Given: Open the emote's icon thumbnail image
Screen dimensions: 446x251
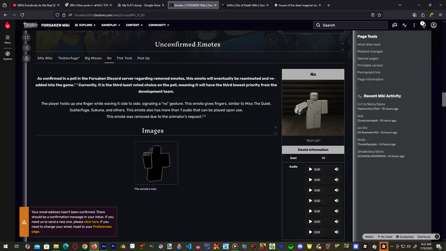Looking at the screenshot, I should click(156, 163).
